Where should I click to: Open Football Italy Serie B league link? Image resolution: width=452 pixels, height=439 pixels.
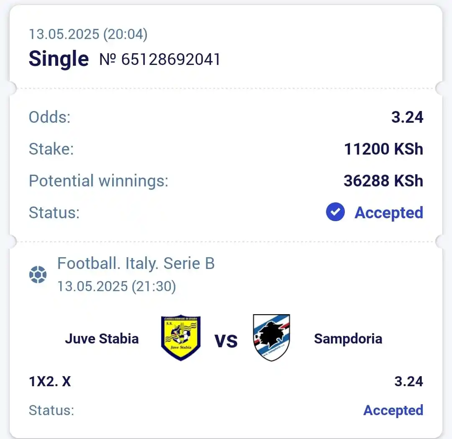pyautogui.click(x=136, y=263)
